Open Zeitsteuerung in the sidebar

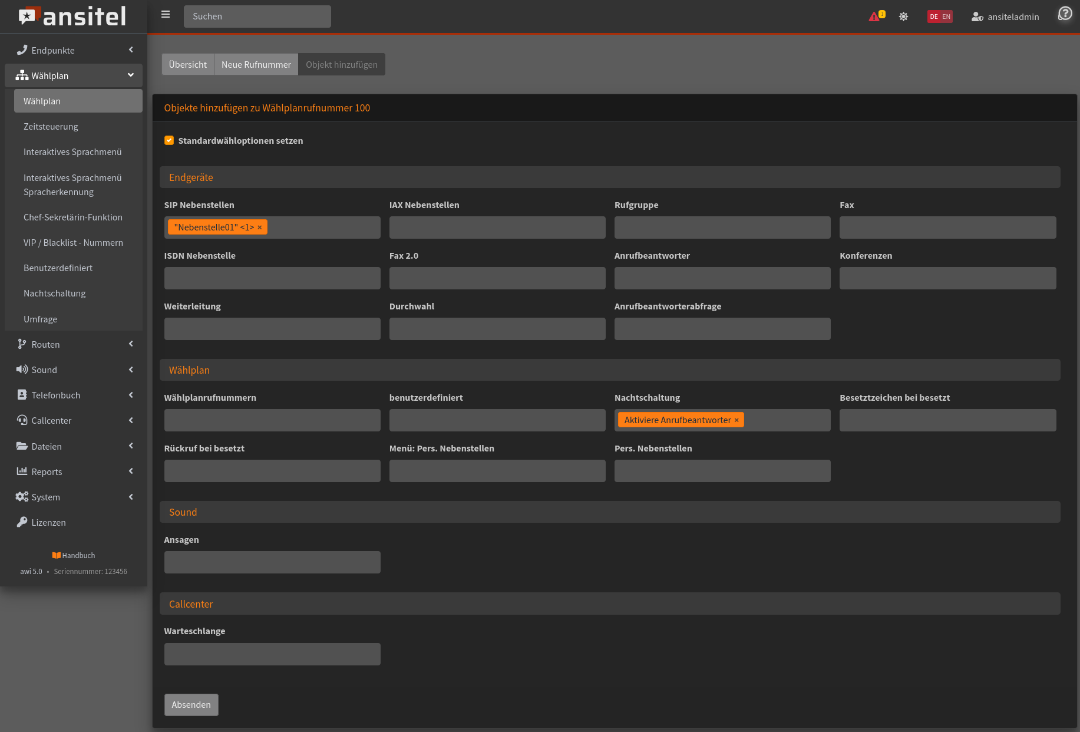click(51, 126)
